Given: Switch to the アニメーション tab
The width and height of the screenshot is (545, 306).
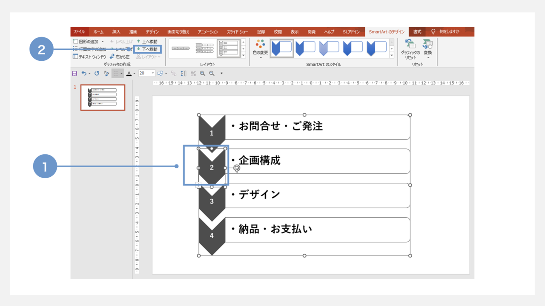Looking at the screenshot, I should 208,32.
